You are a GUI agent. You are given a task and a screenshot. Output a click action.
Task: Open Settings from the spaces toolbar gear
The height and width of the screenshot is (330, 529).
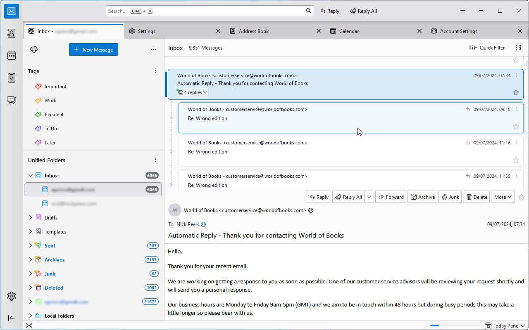(x=11, y=296)
